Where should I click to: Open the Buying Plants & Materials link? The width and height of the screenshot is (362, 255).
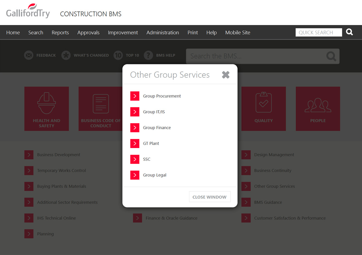pyautogui.click(x=62, y=186)
